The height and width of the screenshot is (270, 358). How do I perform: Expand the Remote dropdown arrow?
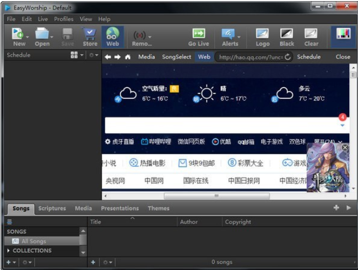[150, 37]
